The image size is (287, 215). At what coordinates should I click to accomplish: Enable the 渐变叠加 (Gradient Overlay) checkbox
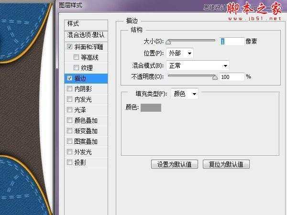tap(70, 131)
